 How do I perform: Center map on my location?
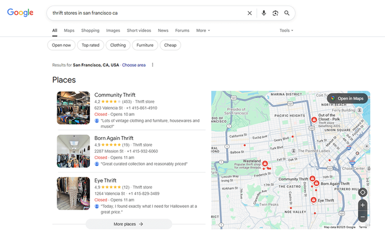pyautogui.click(x=362, y=193)
